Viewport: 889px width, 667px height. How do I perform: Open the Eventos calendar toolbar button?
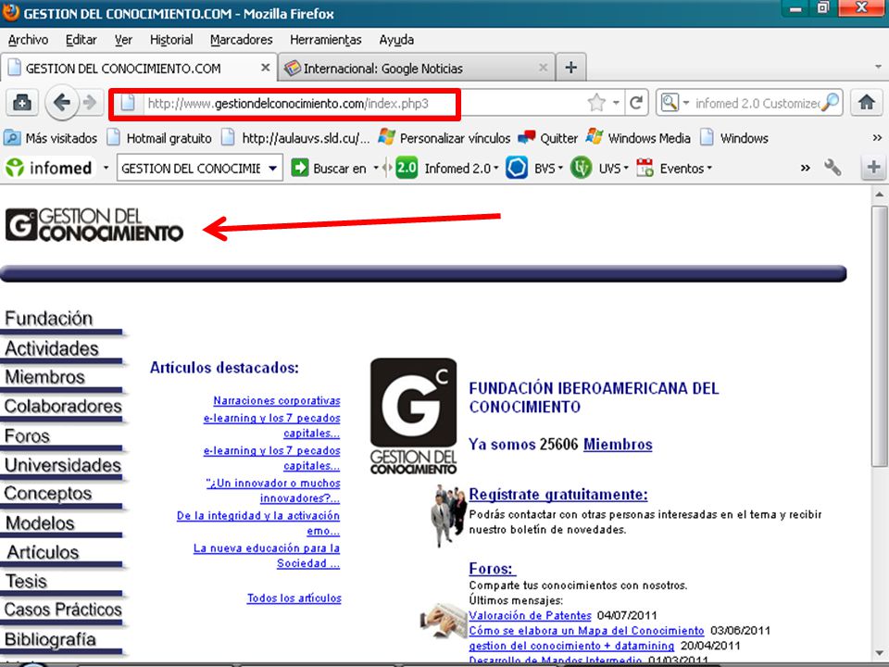[673, 168]
